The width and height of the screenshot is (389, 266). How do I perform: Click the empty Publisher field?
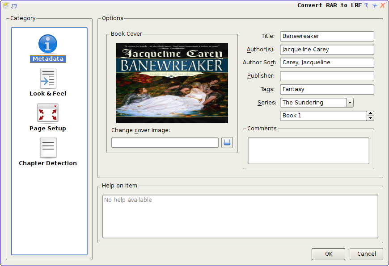pos(327,76)
